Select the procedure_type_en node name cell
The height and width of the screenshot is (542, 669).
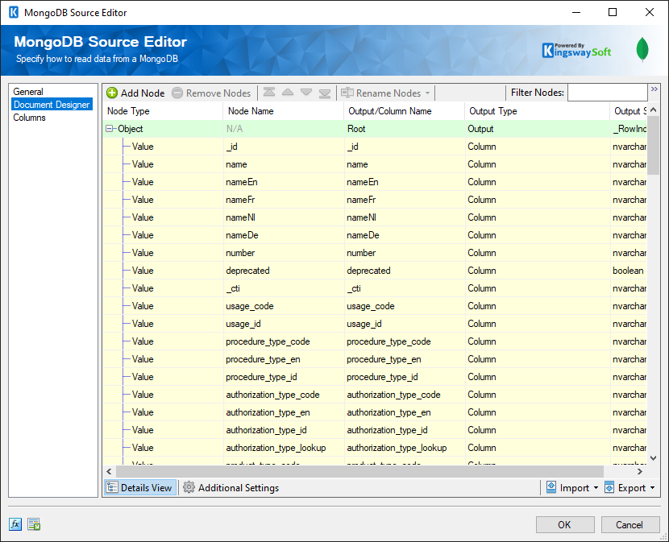[x=284, y=359]
